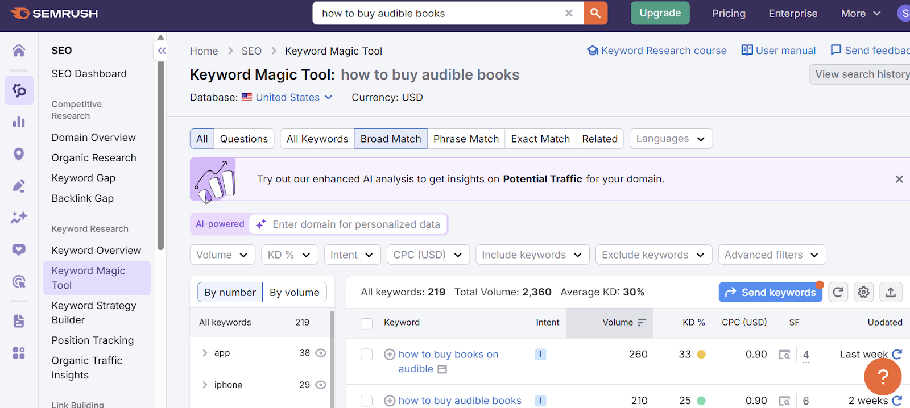910x408 pixels.
Task: Open the pencil Content icon in the rail
Action: [19, 186]
